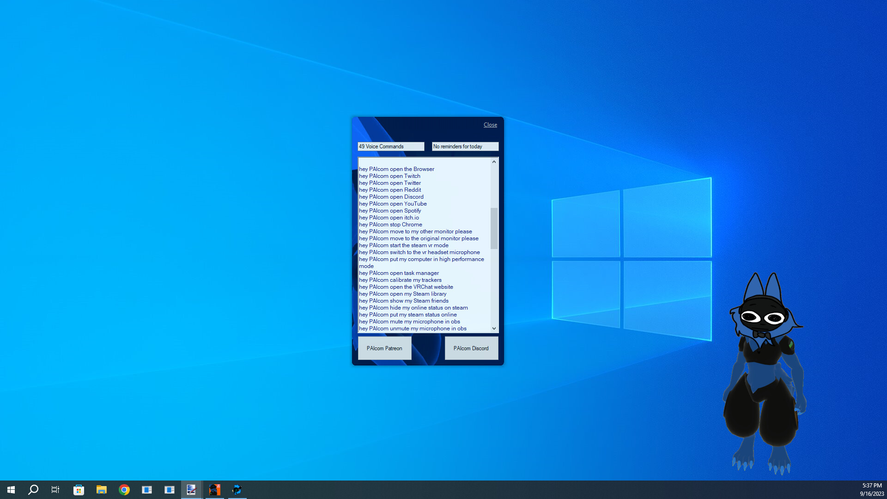Click the No reminders for today field
Viewport: 887px width, 499px height.
(x=465, y=146)
